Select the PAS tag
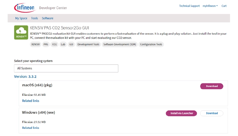The height and width of the screenshot is (136, 238). (46, 44)
